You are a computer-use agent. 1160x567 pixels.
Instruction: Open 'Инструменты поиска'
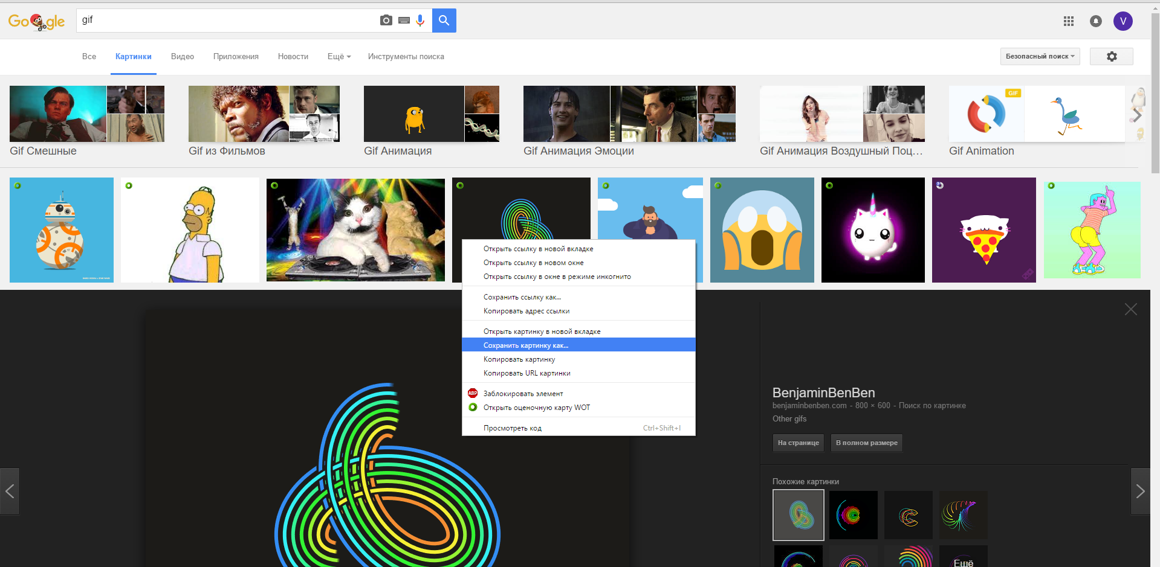[406, 56]
